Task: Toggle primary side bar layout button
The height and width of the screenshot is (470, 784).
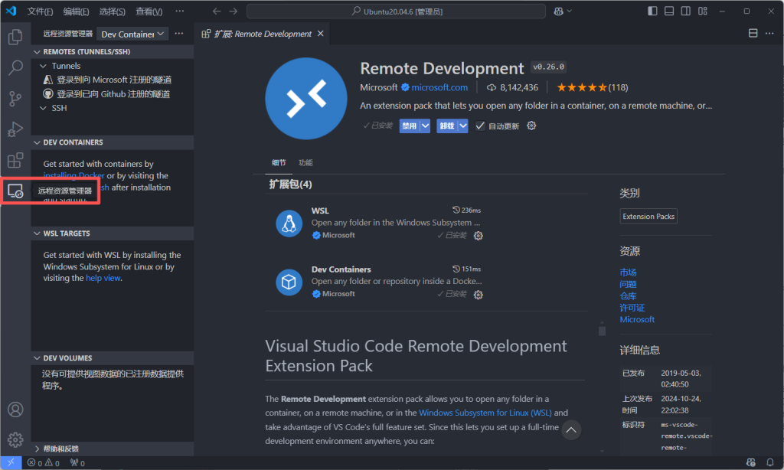Action: (x=652, y=11)
